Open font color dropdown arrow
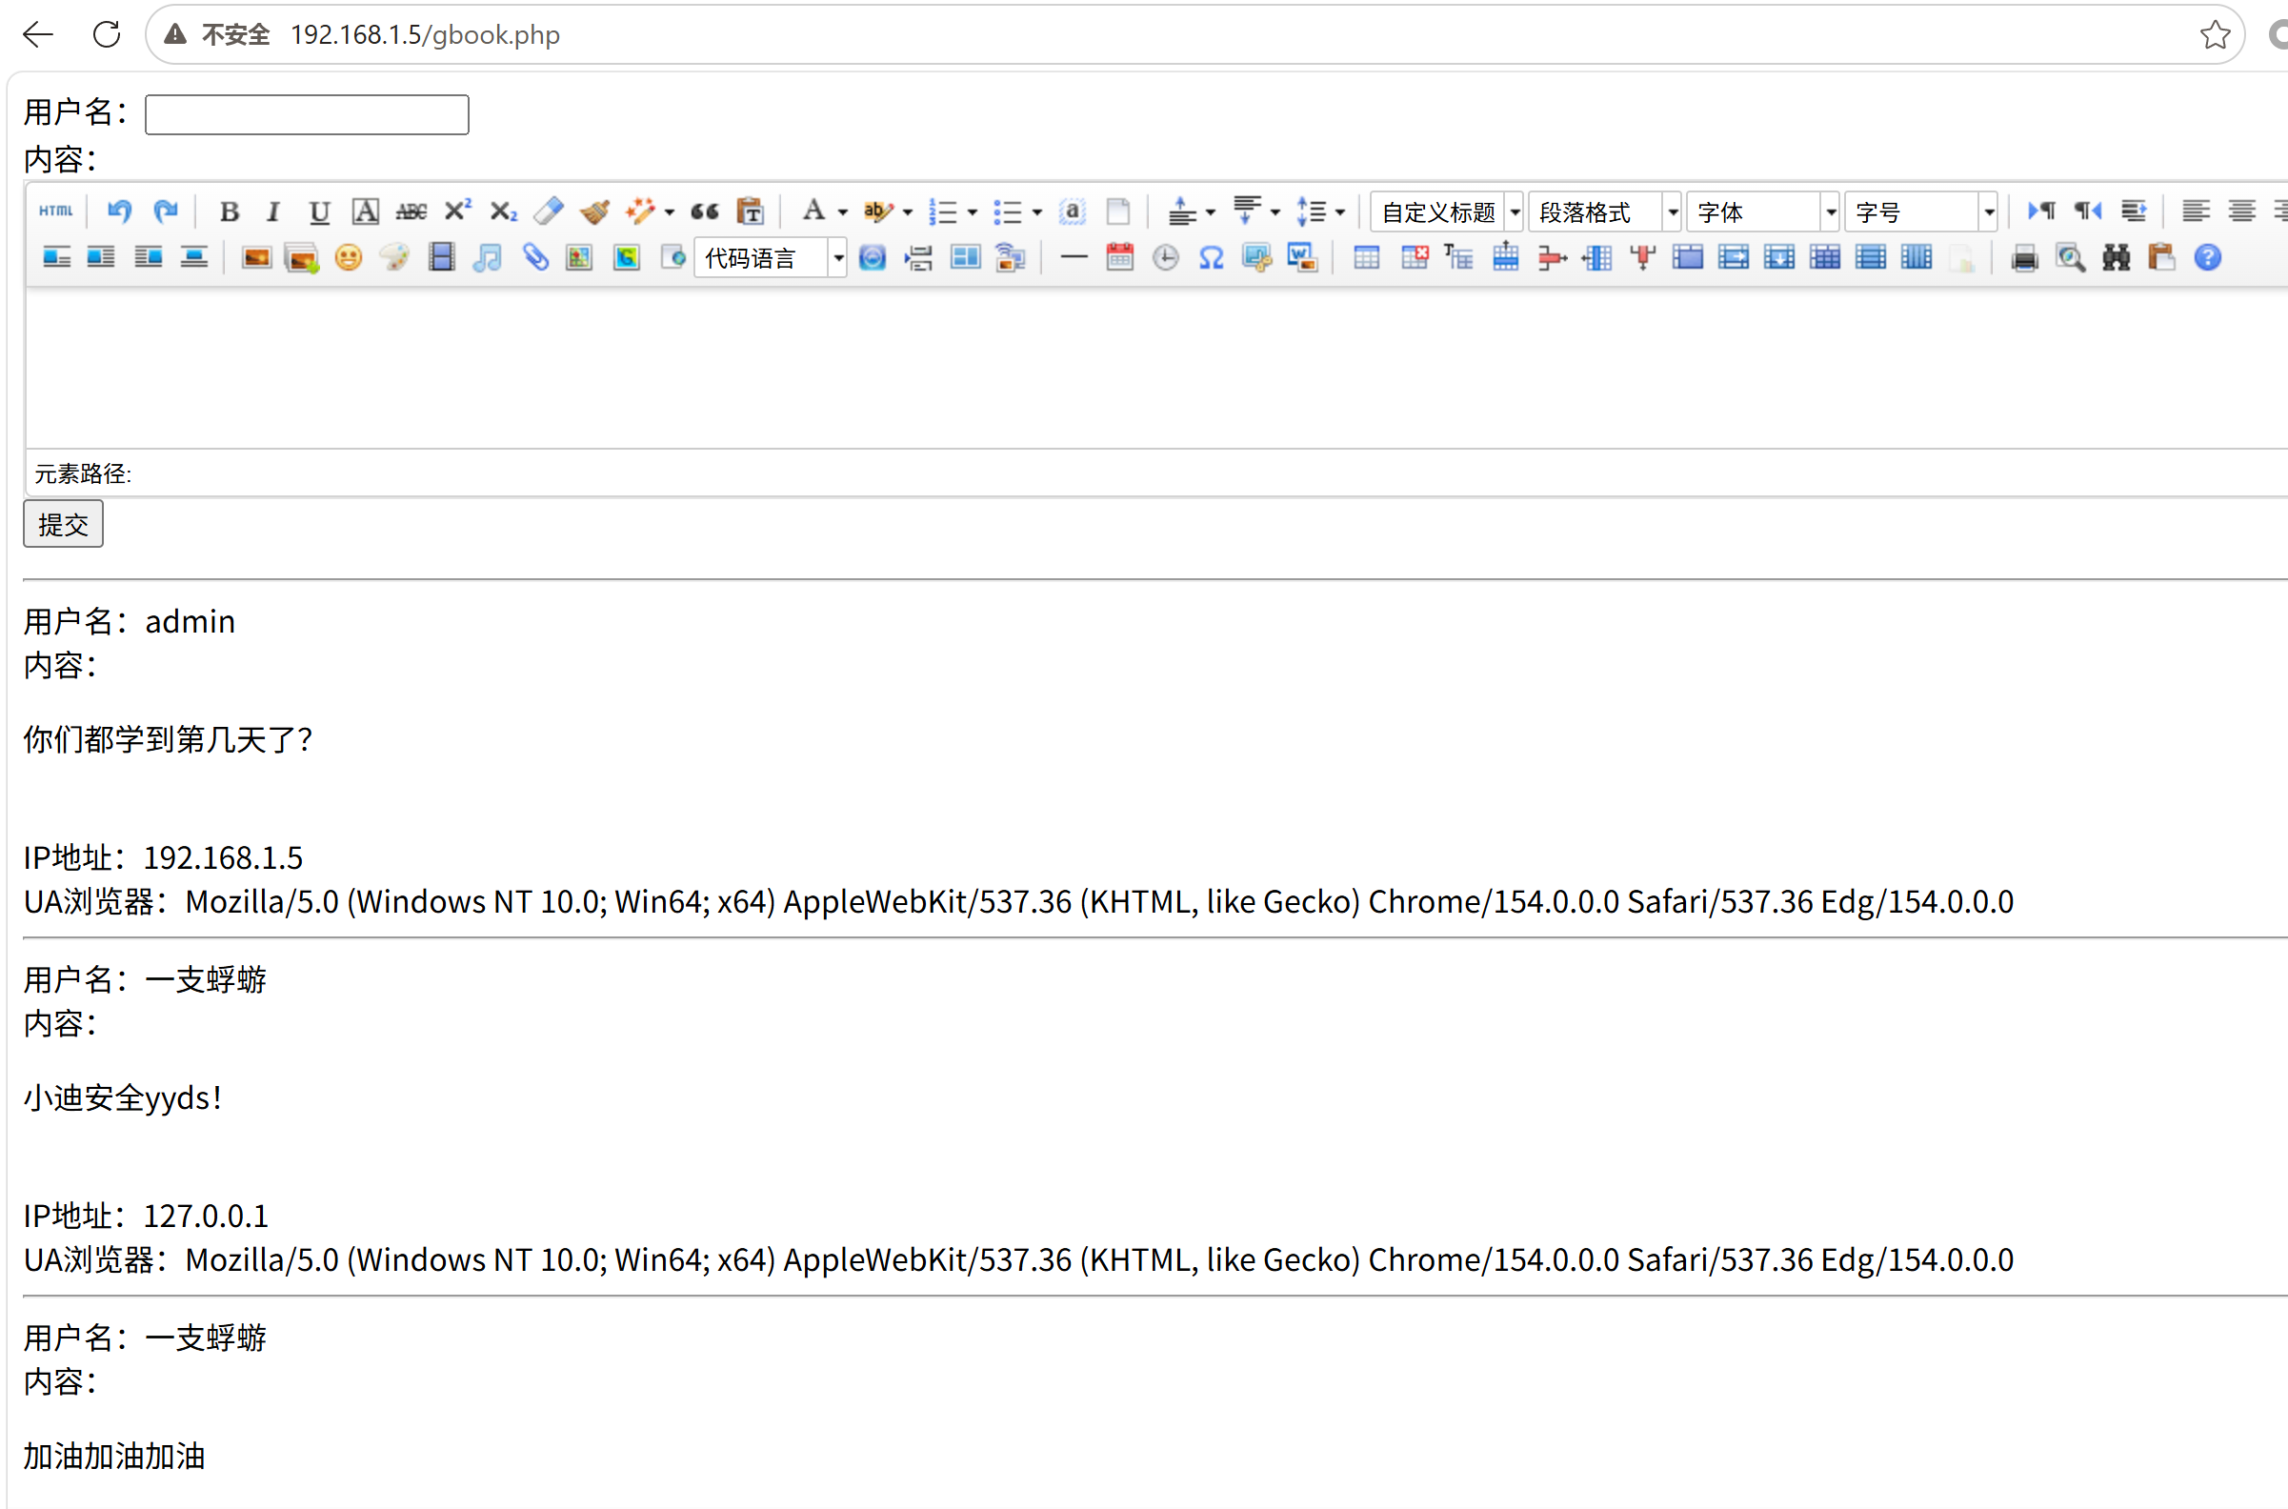The width and height of the screenshot is (2288, 1509). point(843,212)
